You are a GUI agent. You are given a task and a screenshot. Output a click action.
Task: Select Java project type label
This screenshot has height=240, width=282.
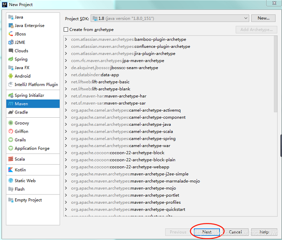19,17
